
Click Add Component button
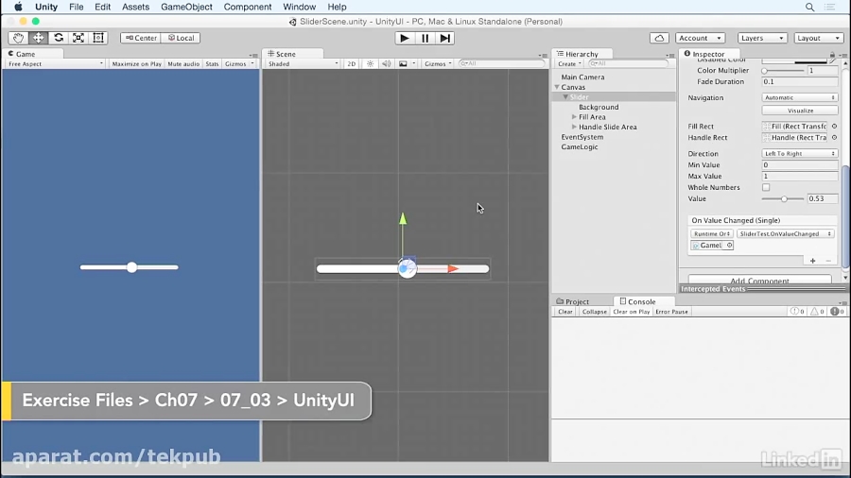[x=760, y=281]
